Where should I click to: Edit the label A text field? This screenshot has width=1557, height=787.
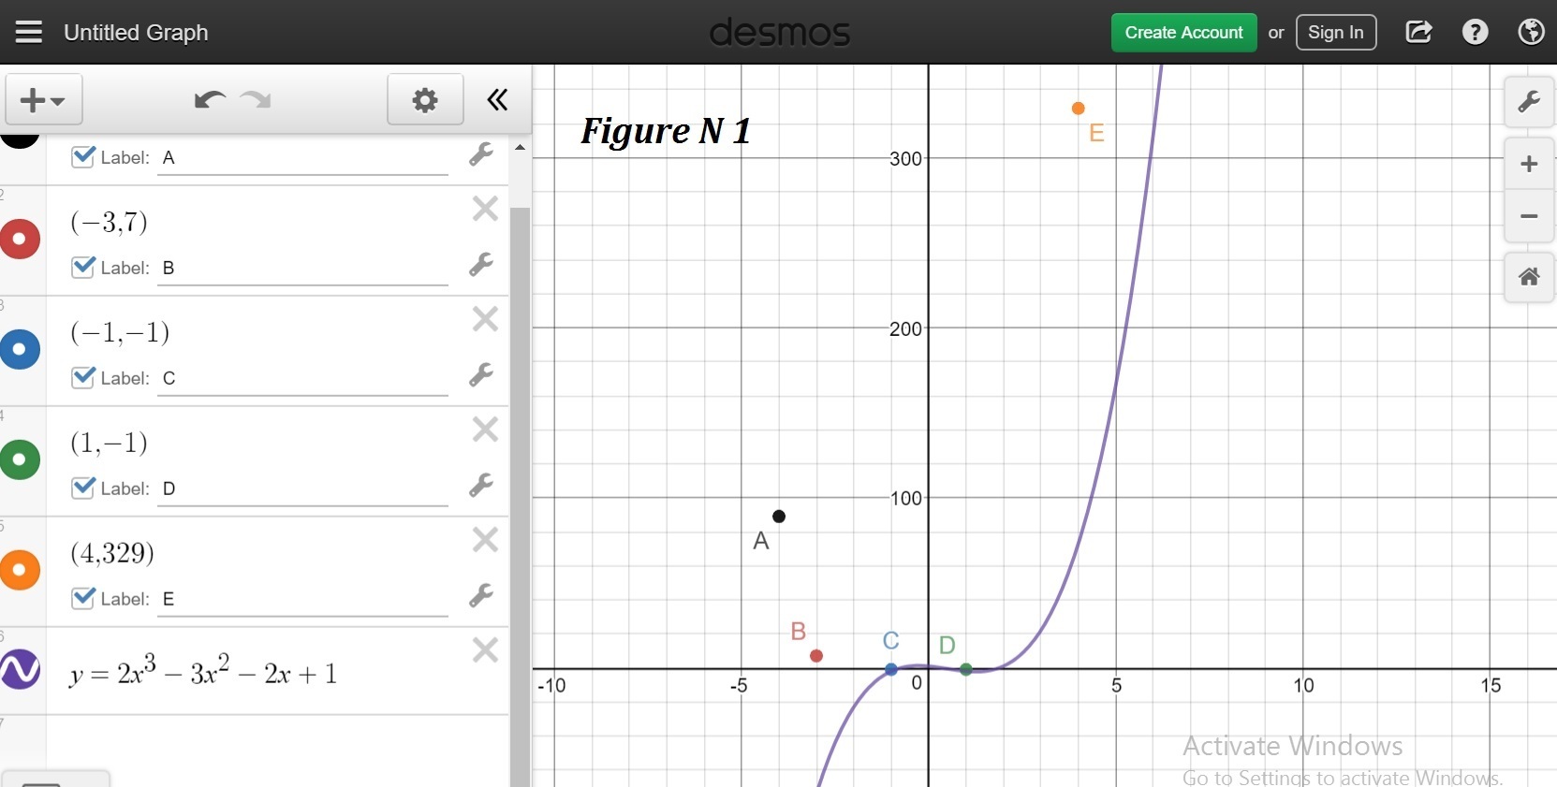click(302, 158)
